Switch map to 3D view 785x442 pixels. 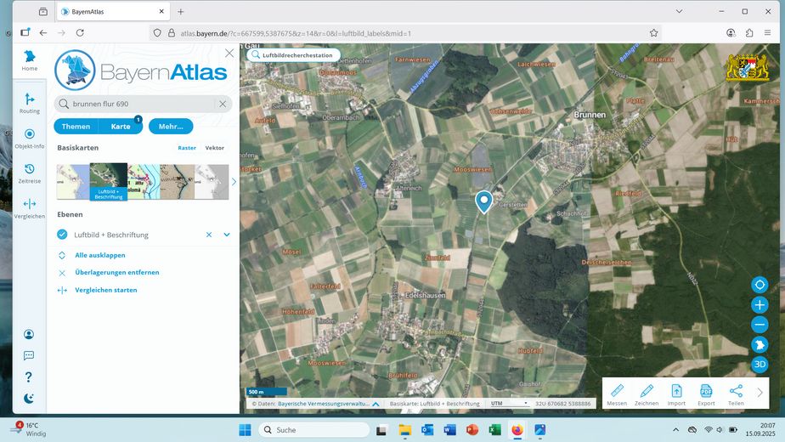[x=760, y=365]
